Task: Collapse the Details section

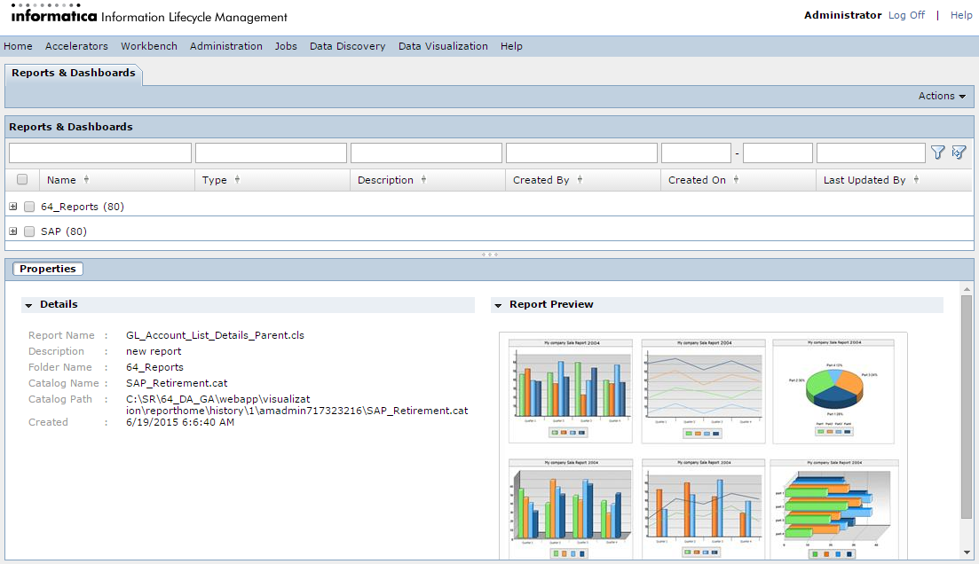Action: 28,305
